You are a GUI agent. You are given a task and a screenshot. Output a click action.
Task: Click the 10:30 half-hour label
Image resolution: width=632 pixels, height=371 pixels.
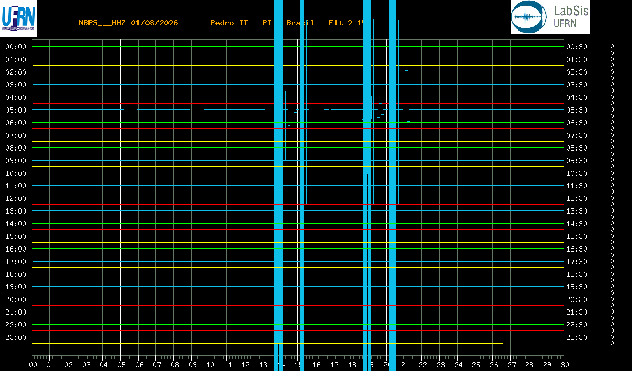pyautogui.click(x=577, y=173)
